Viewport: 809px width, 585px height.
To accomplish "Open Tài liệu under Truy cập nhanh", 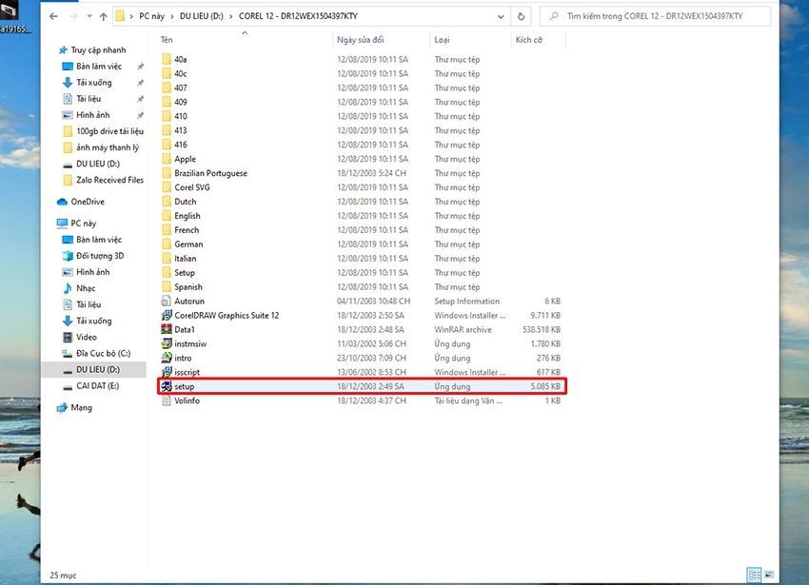I will pyautogui.click(x=89, y=99).
